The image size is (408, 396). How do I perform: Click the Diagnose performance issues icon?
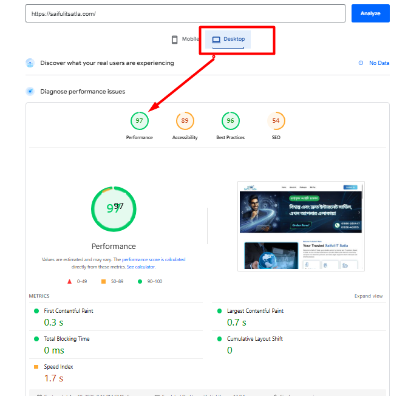[30, 92]
